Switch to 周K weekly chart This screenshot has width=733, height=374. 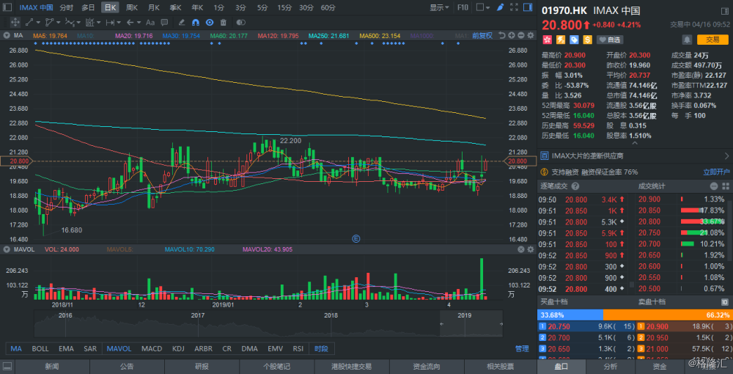(132, 7)
